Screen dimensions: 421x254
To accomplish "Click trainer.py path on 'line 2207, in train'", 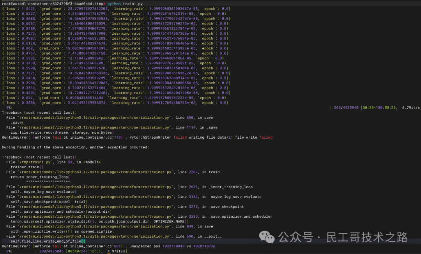I will [96, 172].
